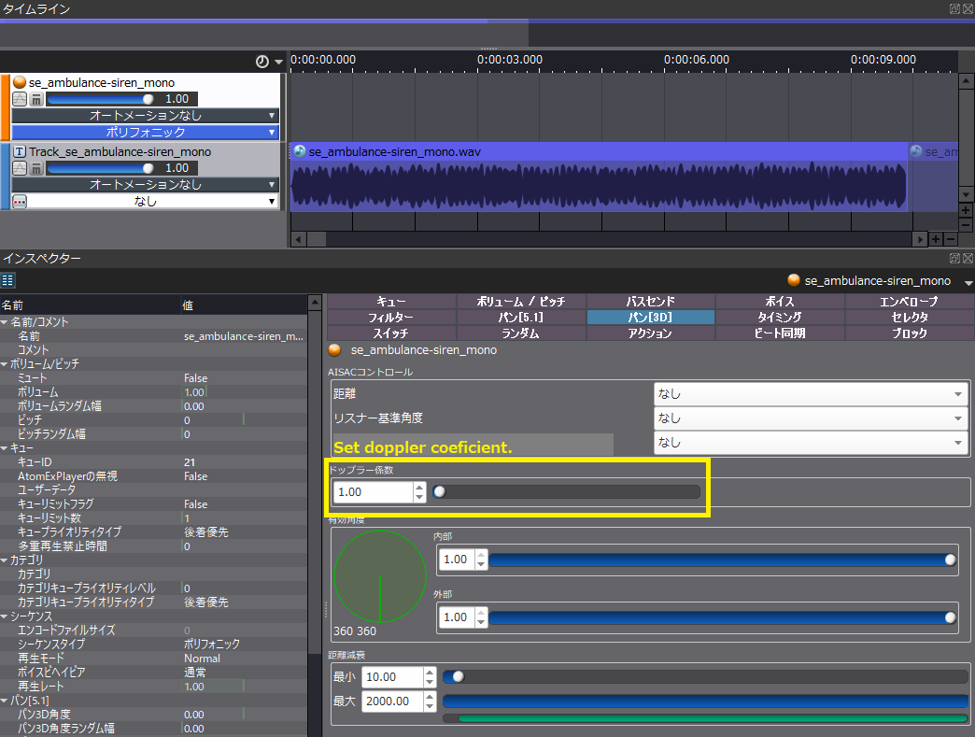Image resolution: width=975 pixels, height=737 pixels.
Task: Click the red dots icon on Track row
Action: point(20,201)
